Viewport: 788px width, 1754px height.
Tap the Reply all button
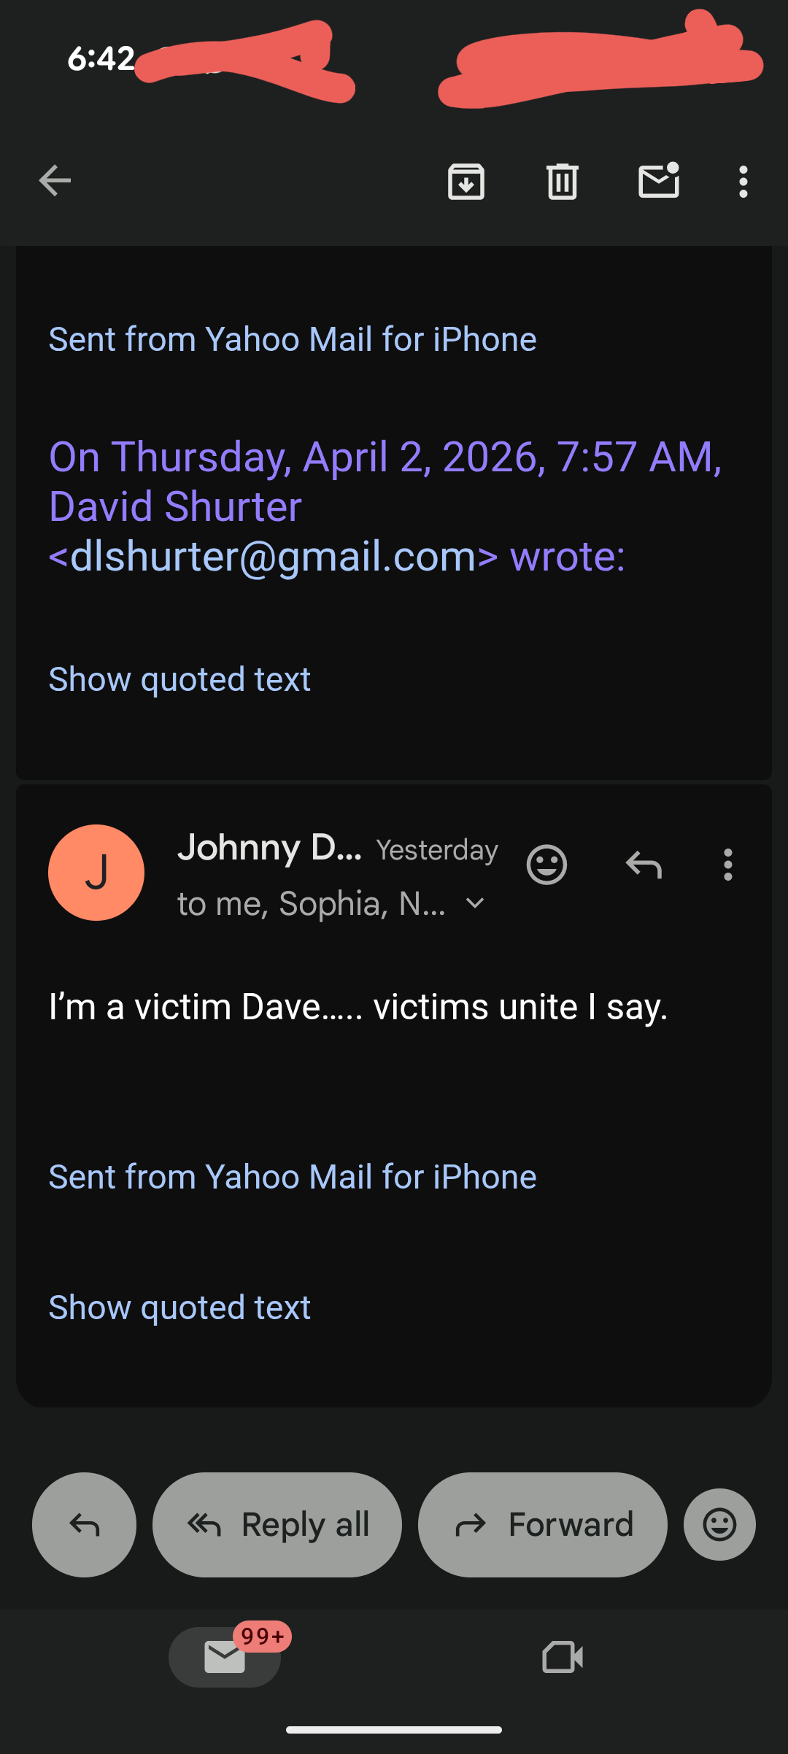[277, 1525]
